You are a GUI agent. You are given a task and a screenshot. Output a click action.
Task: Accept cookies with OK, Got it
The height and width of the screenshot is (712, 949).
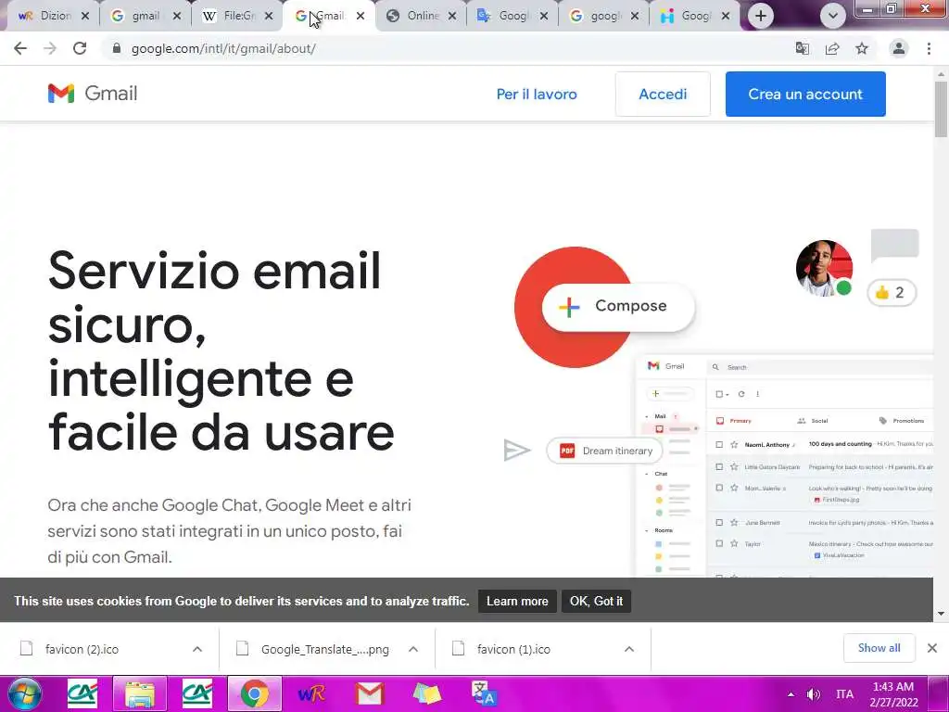point(596,601)
